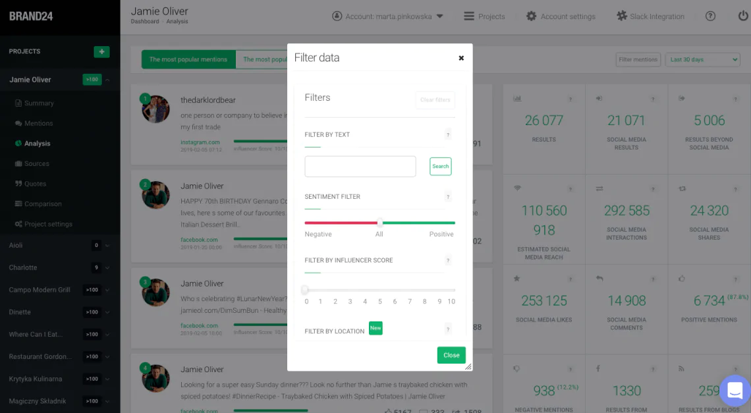Click the Facebook results icon
The image size is (751, 413).
click(x=598, y=368)
